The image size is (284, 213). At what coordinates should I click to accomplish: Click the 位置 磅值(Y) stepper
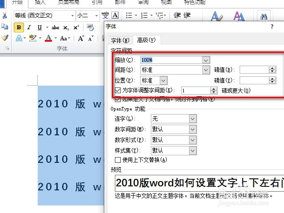(272, 80)
